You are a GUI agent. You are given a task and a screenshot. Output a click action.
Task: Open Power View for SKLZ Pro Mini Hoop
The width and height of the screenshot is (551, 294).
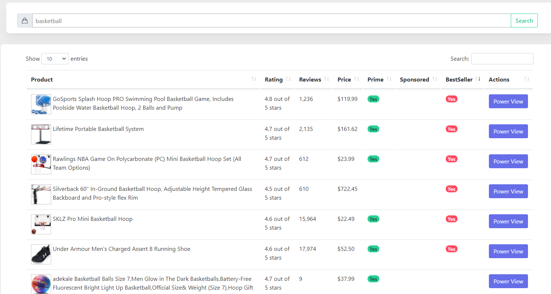(x=508, y=221)
